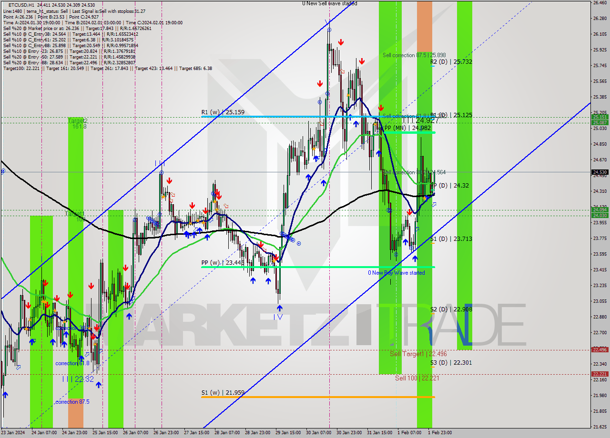Viewport: 610px width, 438px height.
Task: Click the 'PP (D) | 24.32' daily pivot label
Action: 449,186
